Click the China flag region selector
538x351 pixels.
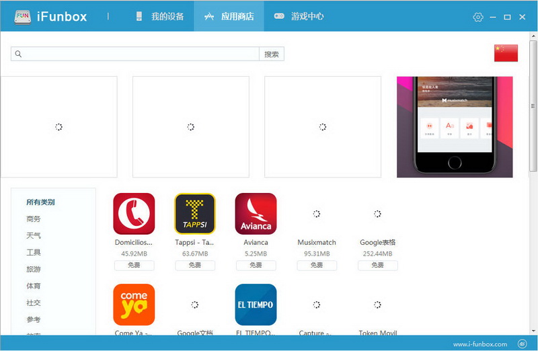tap(506, 53)
